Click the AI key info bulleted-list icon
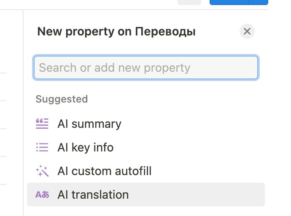The width and height of the screenshot is (291, 216). pos(42,147)
